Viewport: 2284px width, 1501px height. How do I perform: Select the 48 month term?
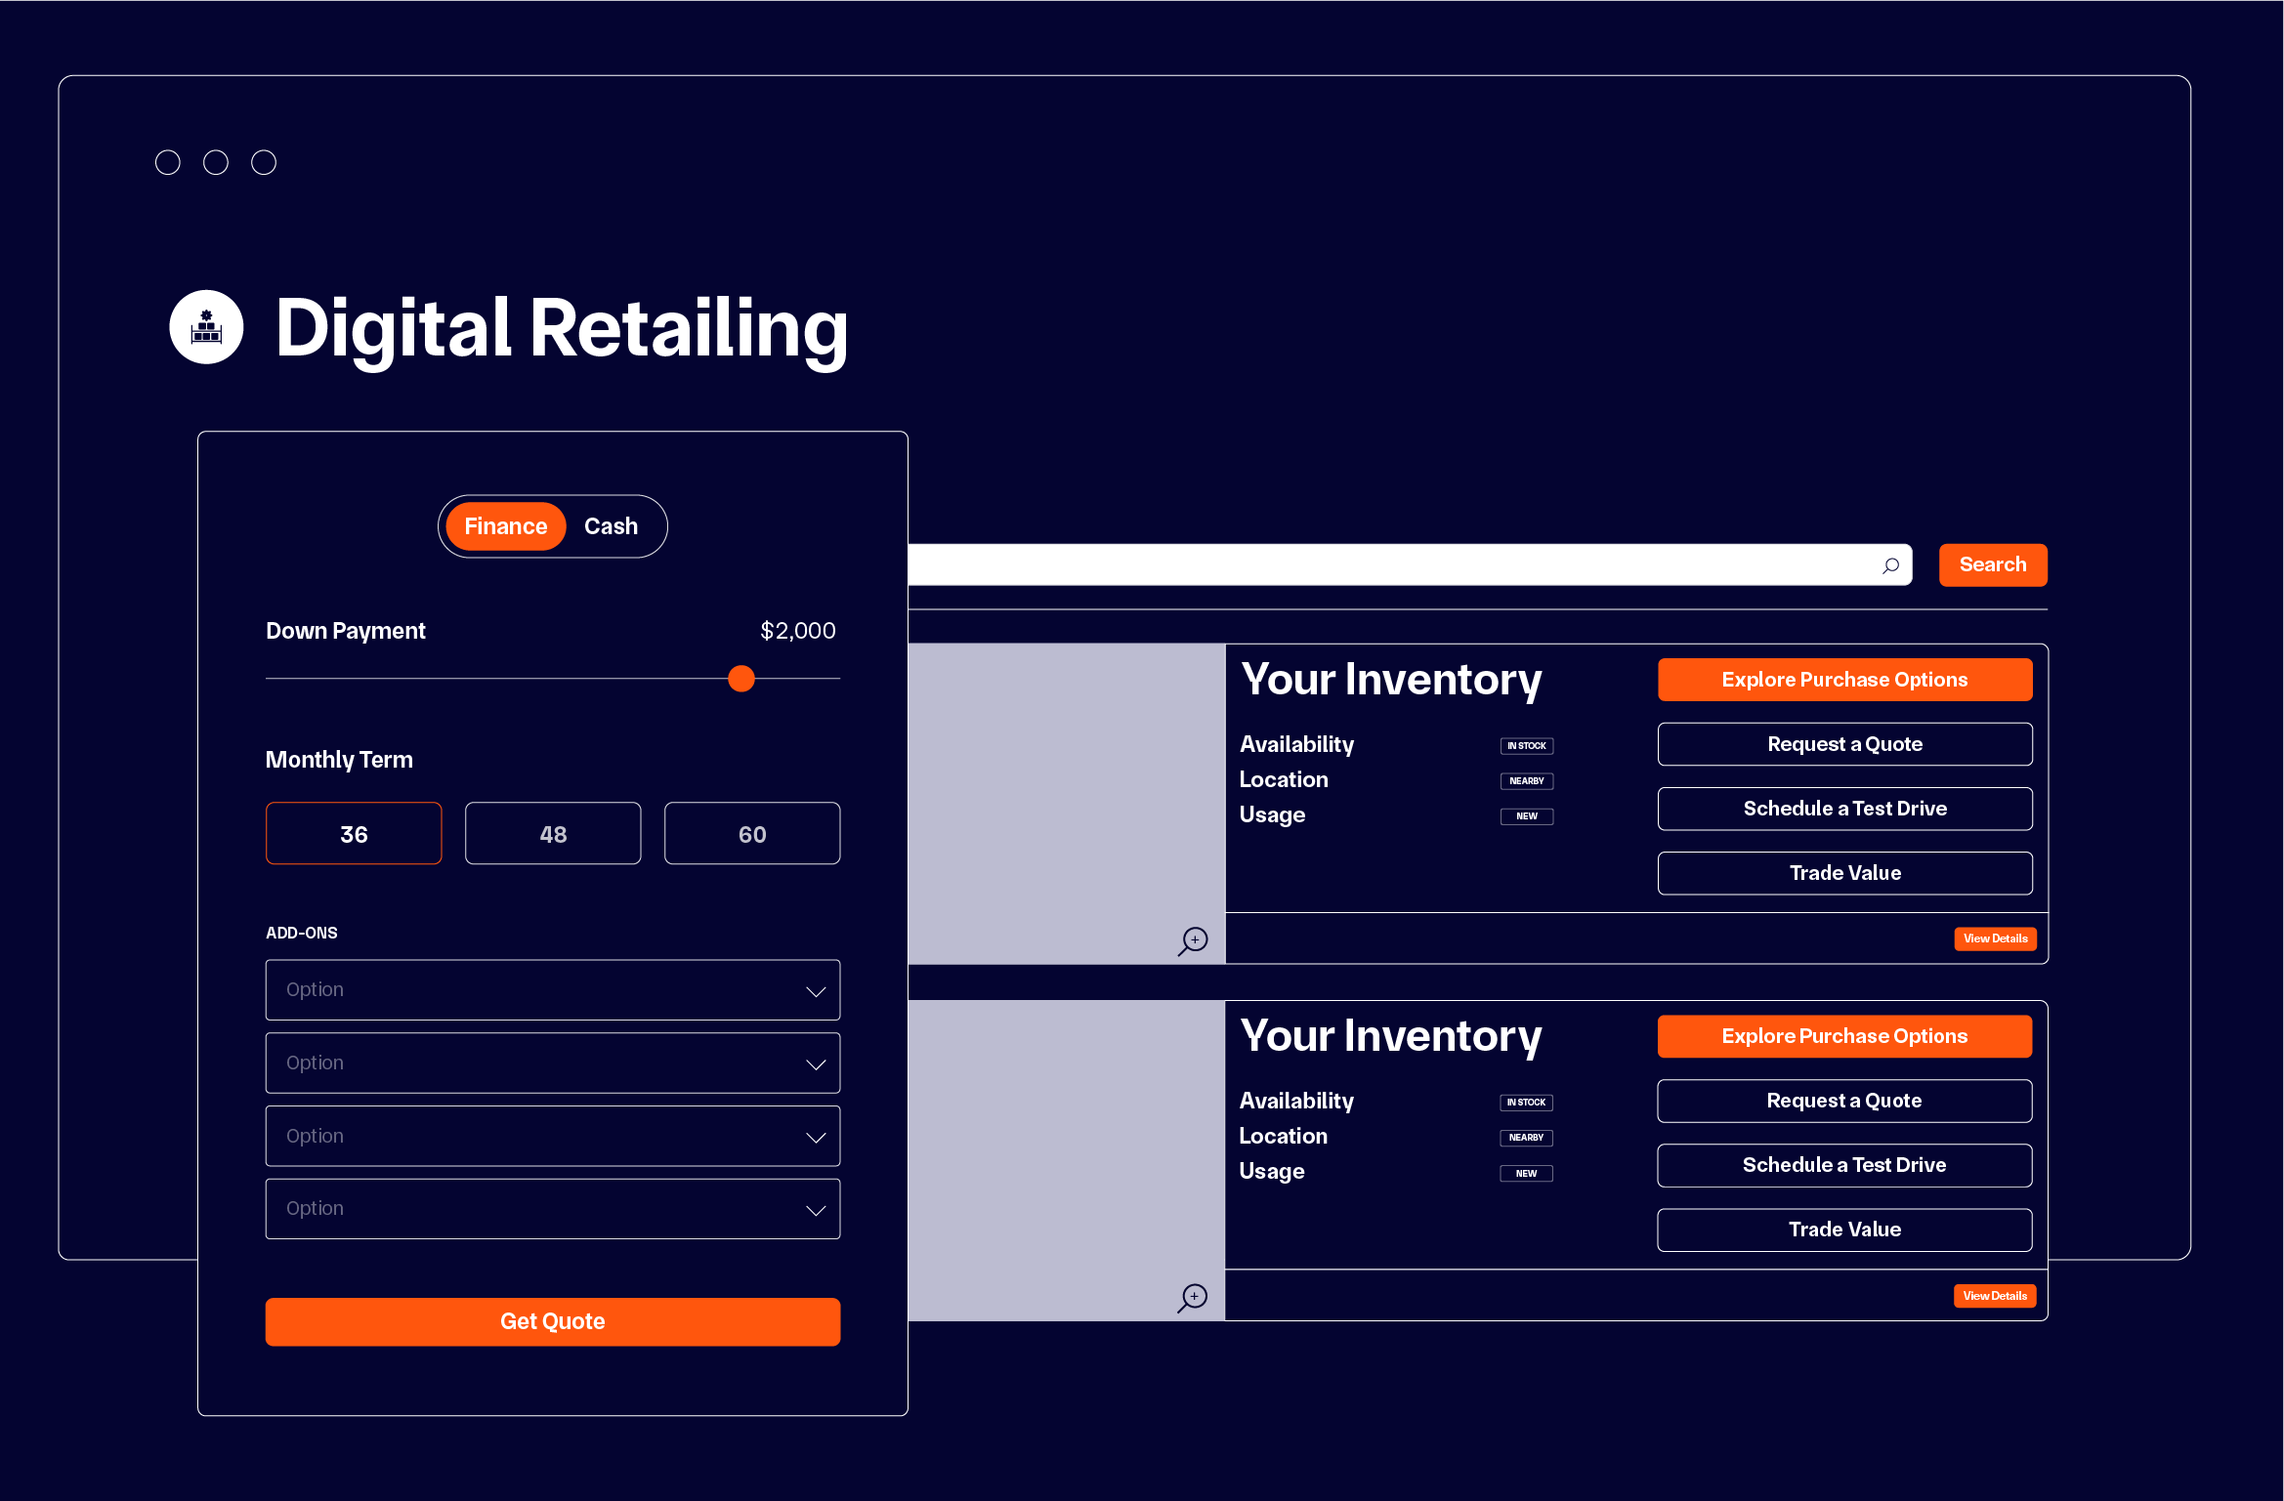pos(553,833)
